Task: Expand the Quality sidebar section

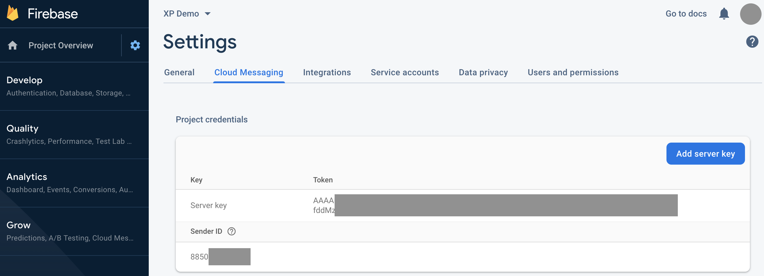Action: pyautogui.click(x=74, y=135)
